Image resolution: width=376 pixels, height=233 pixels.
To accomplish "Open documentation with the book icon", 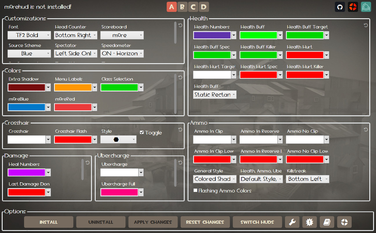I will coord(327,222).
